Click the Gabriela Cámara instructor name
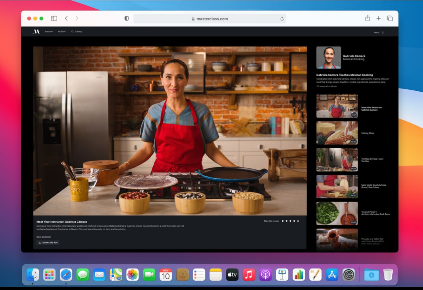The image size is (423, 290). (x=354, y=56)
